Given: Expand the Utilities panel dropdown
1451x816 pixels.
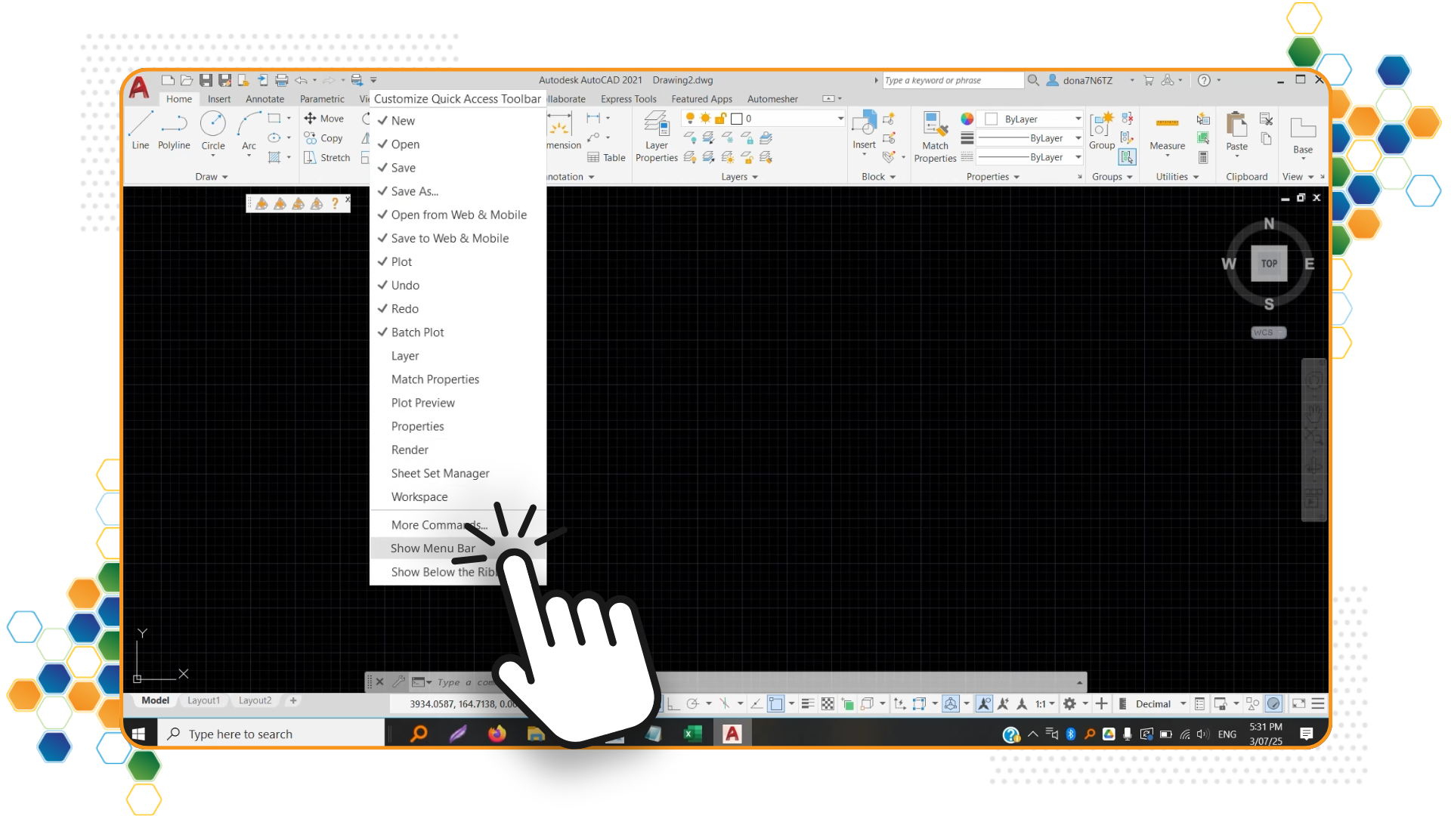Looking at the screenshot, I should pyautogui.click(x=1177, y=177).
